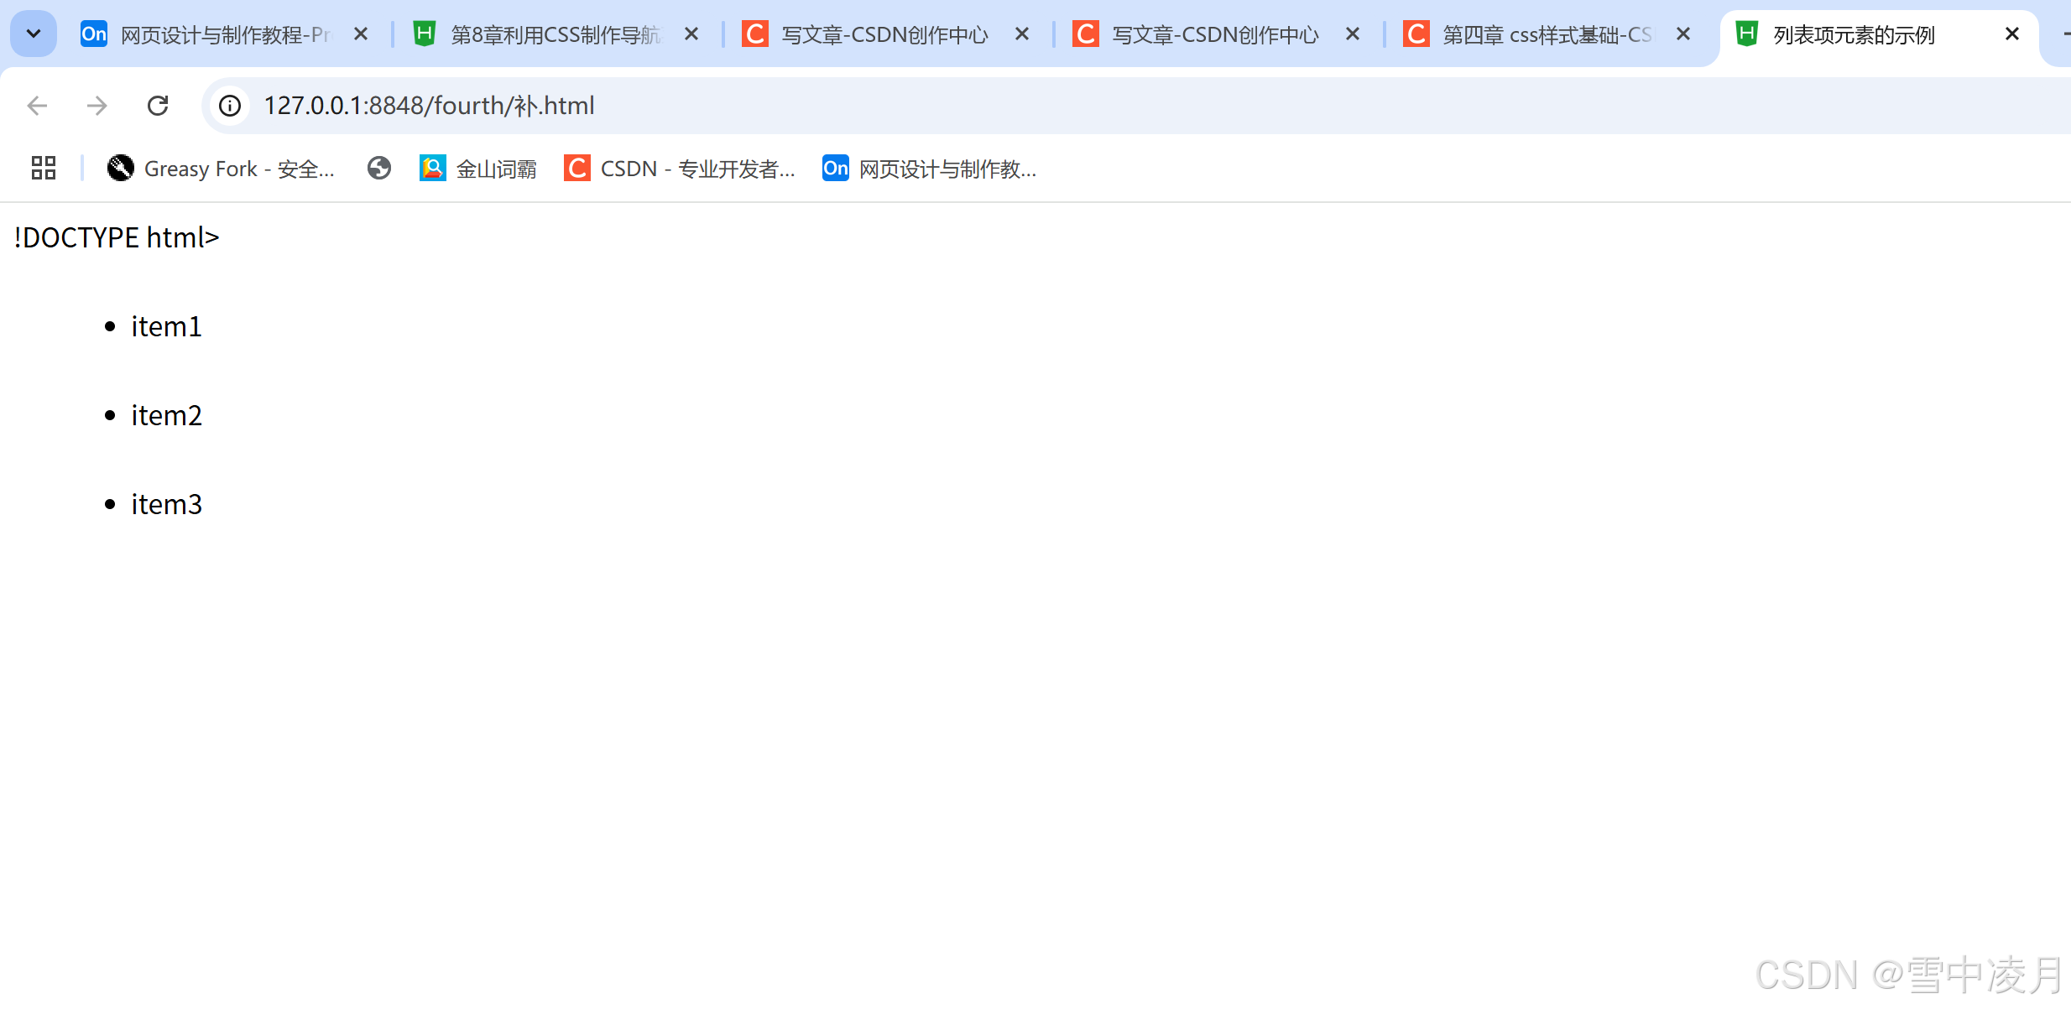
Task: Close the 第四章 css样式基础 tab
Action: [x=1683, y=34]
